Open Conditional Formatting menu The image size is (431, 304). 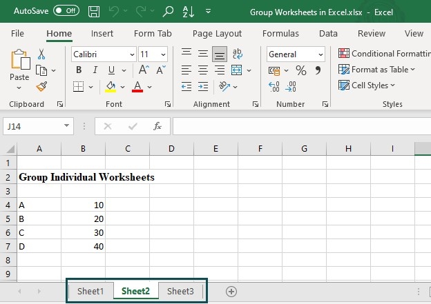click(383, 53)
